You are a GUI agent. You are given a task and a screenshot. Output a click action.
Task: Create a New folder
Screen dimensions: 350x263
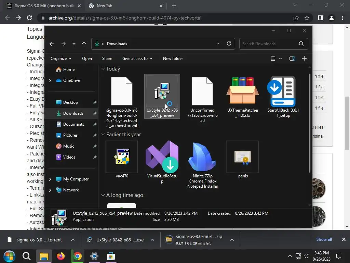click(173, 58)
